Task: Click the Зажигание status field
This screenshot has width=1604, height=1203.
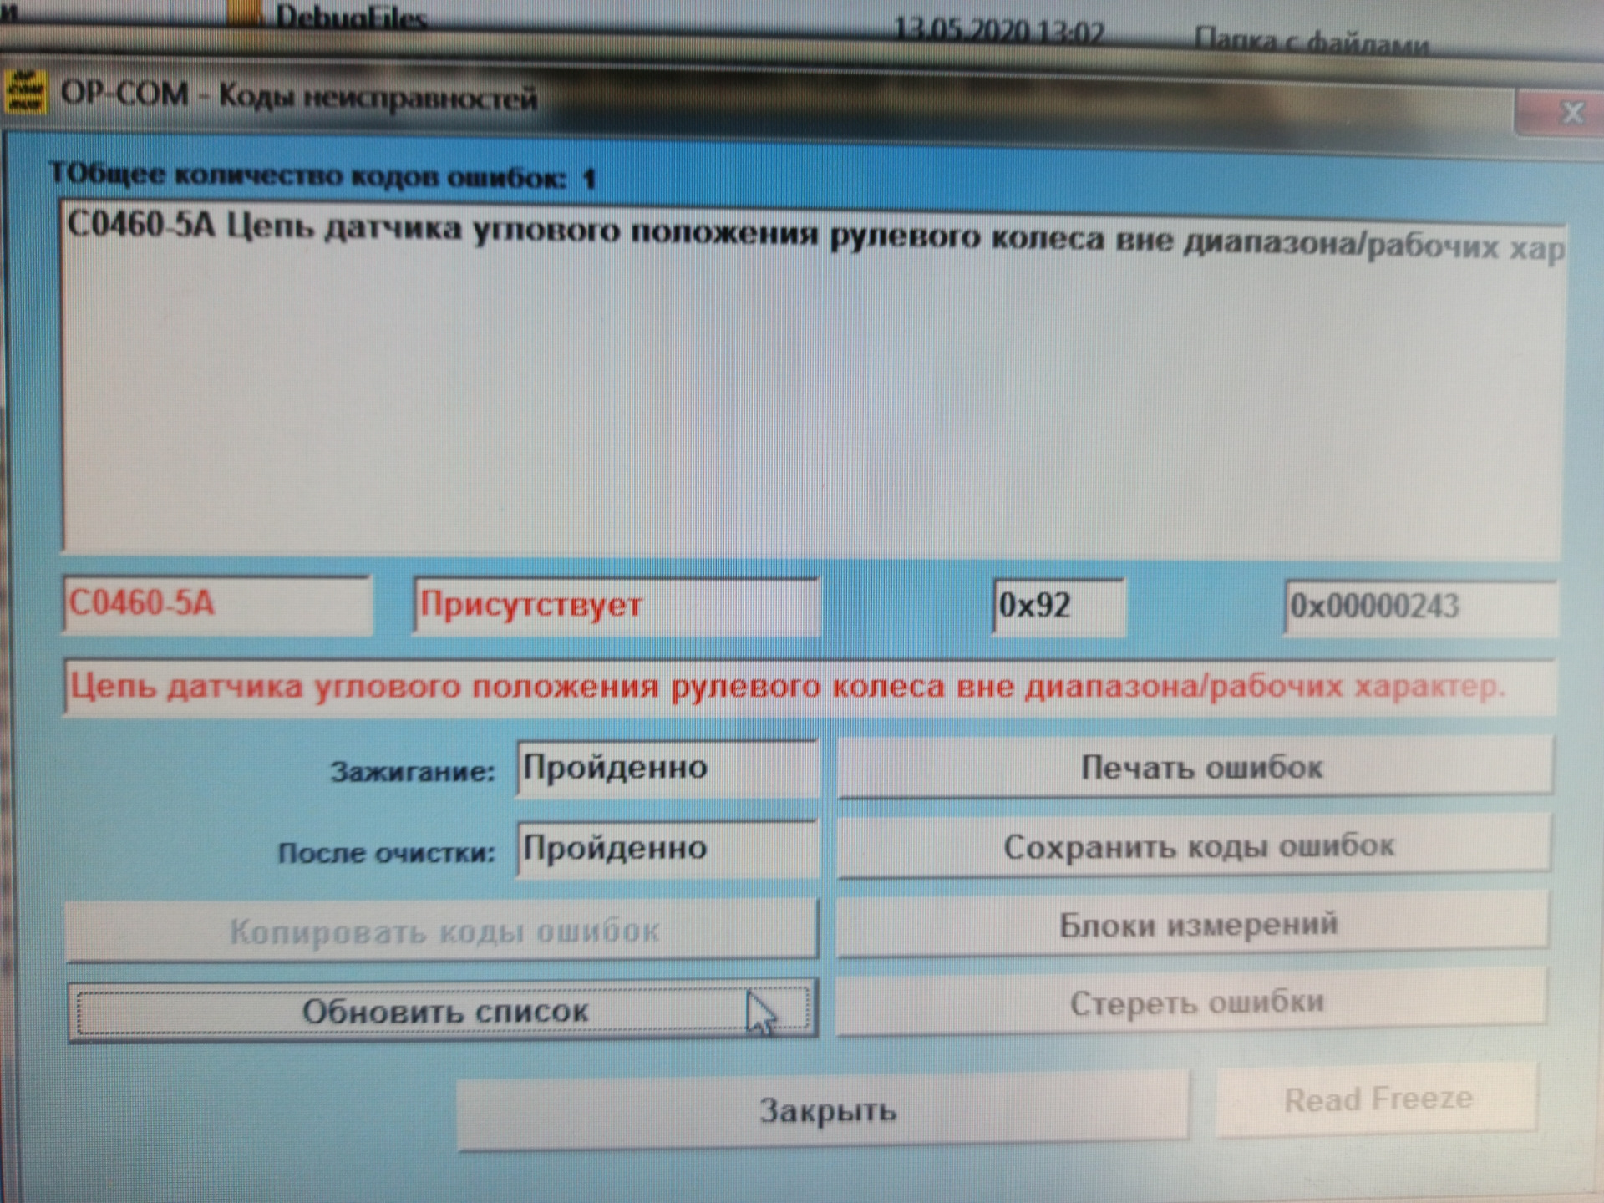Action: point(667,768)
